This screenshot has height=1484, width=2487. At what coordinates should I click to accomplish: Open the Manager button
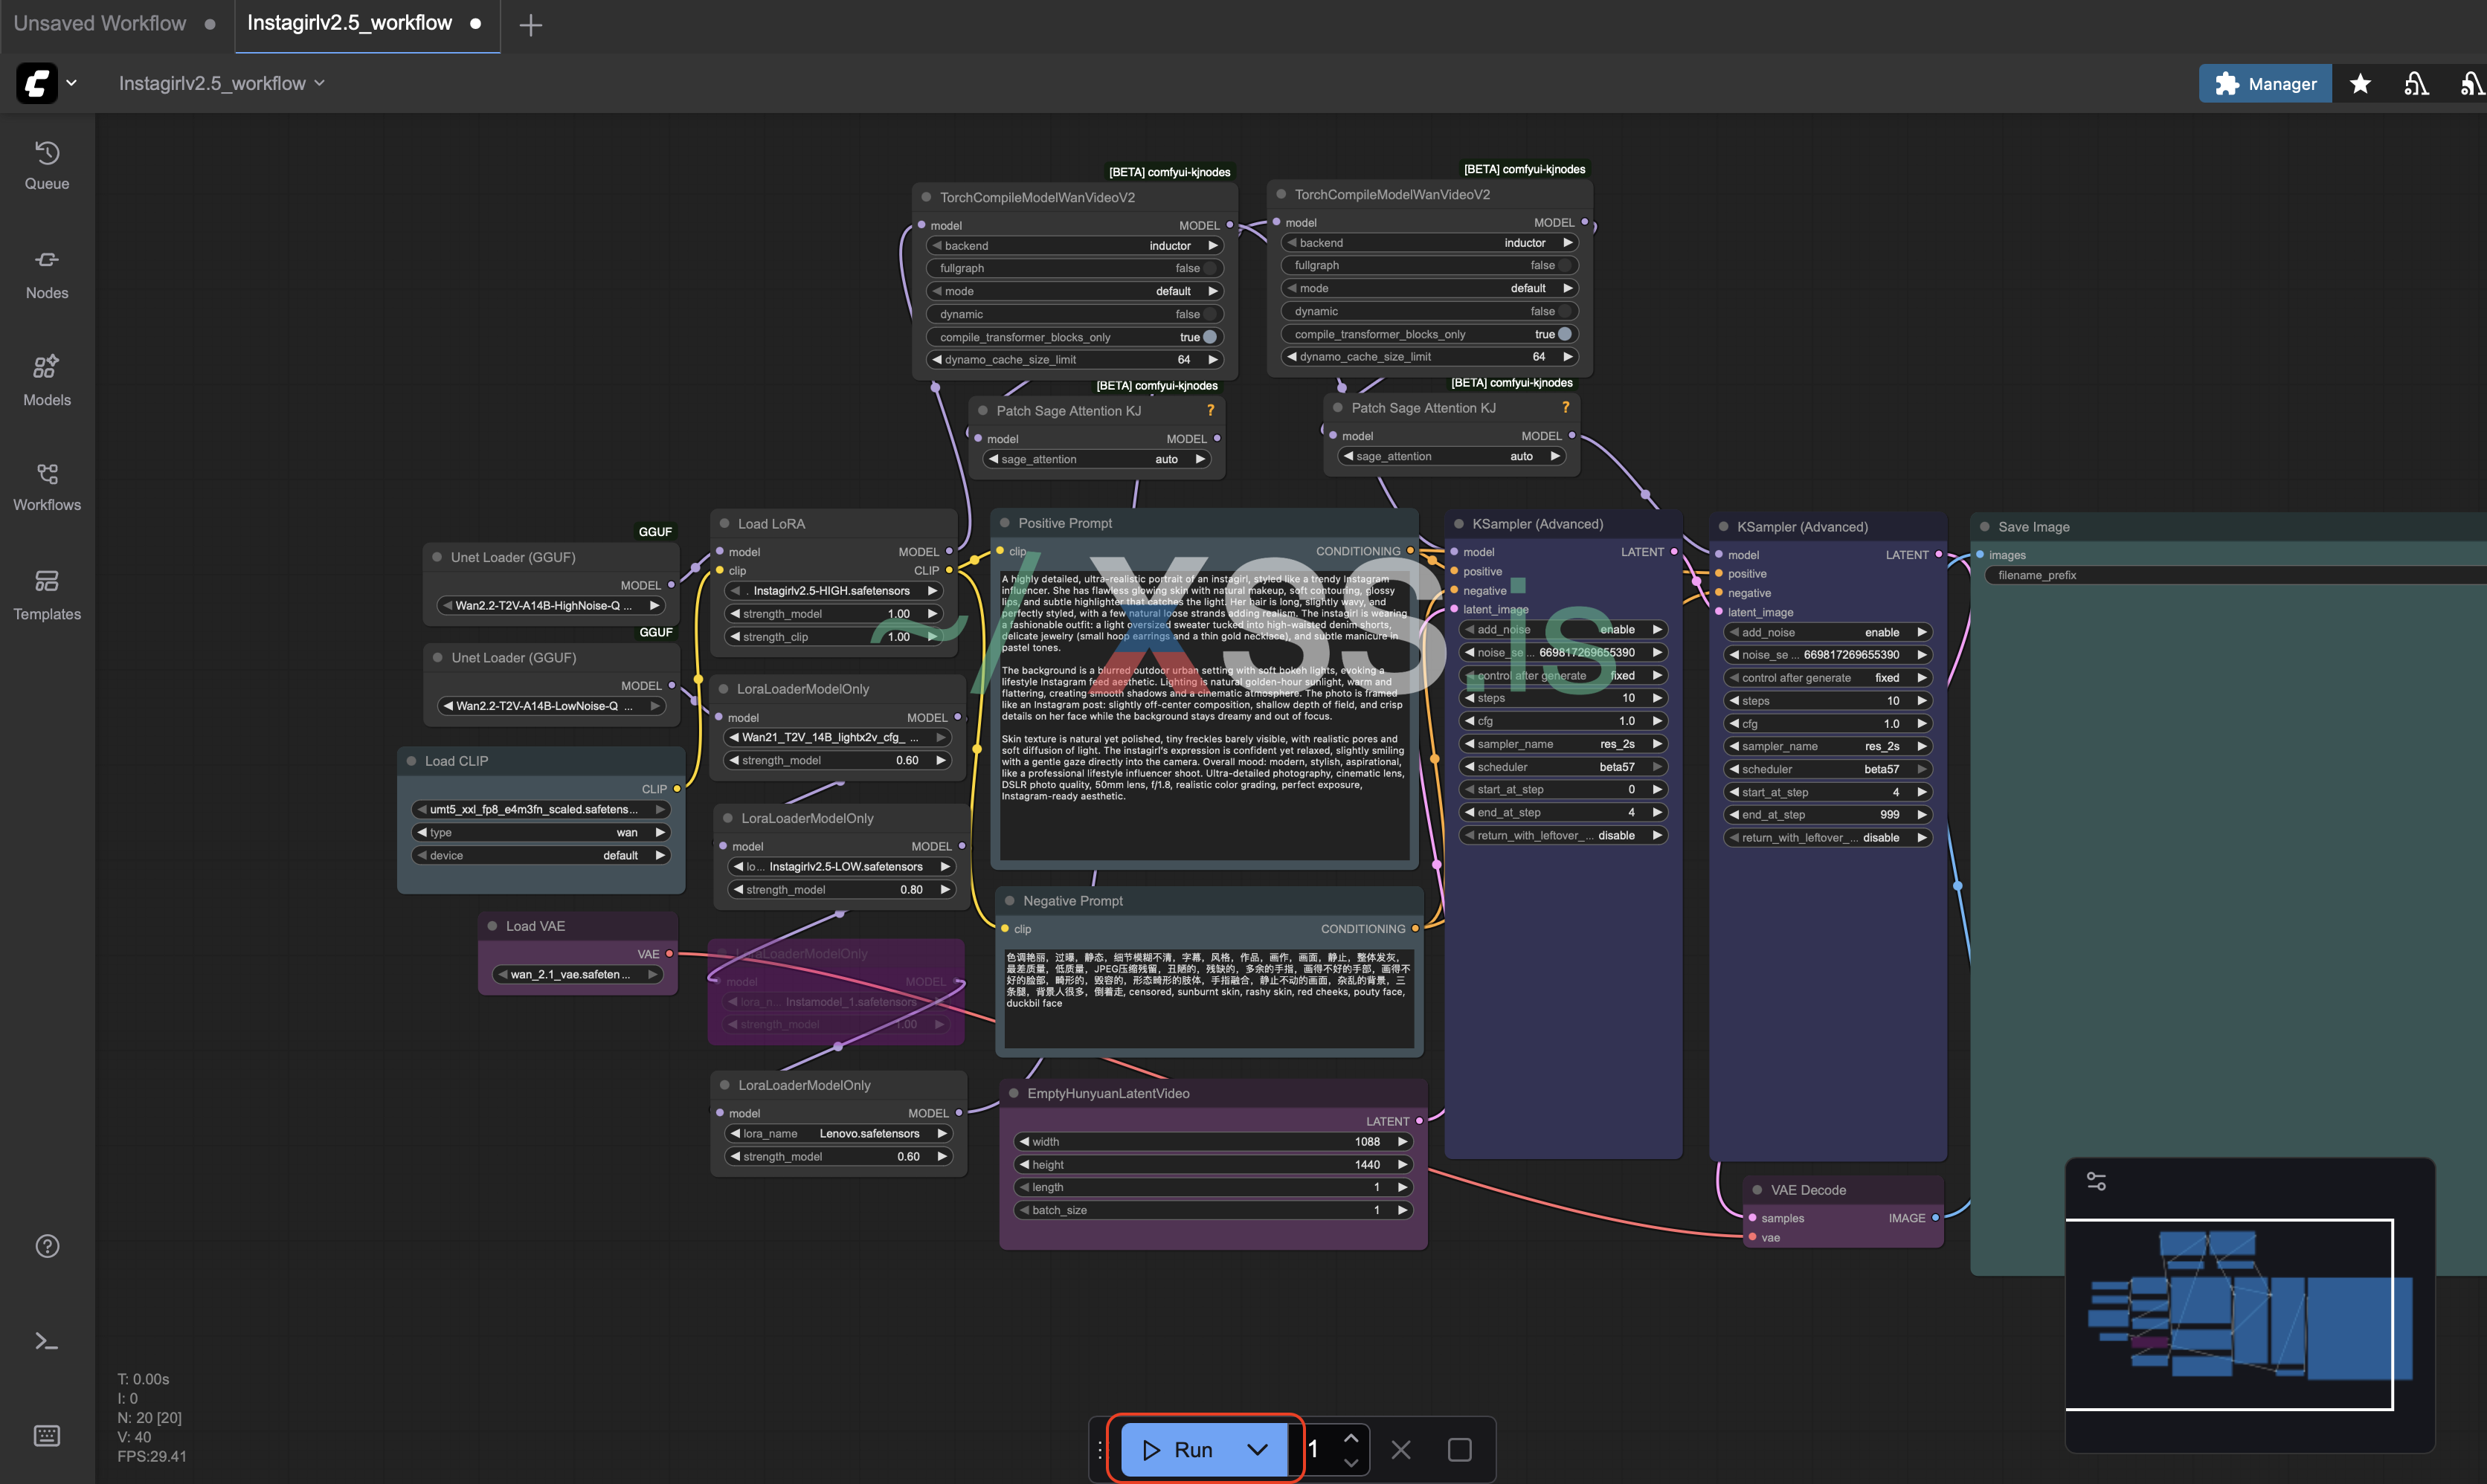click(2265, 84)
